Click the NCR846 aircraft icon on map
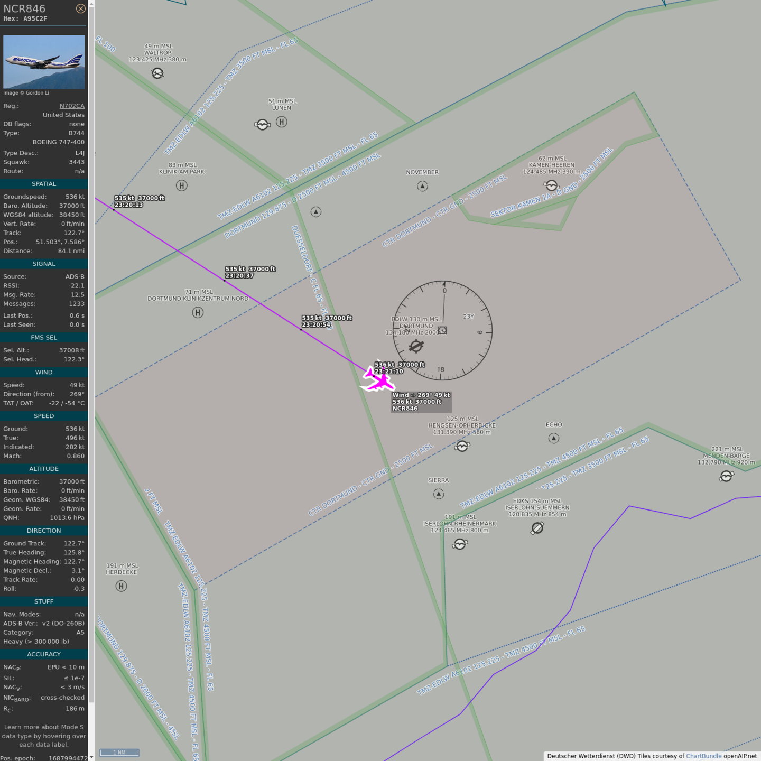This screenshot has width=761, height=761. point(377,379)
